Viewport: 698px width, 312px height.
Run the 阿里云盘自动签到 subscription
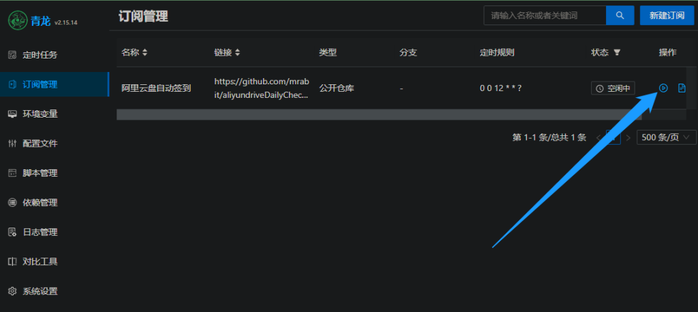click(x=663, y=88)
